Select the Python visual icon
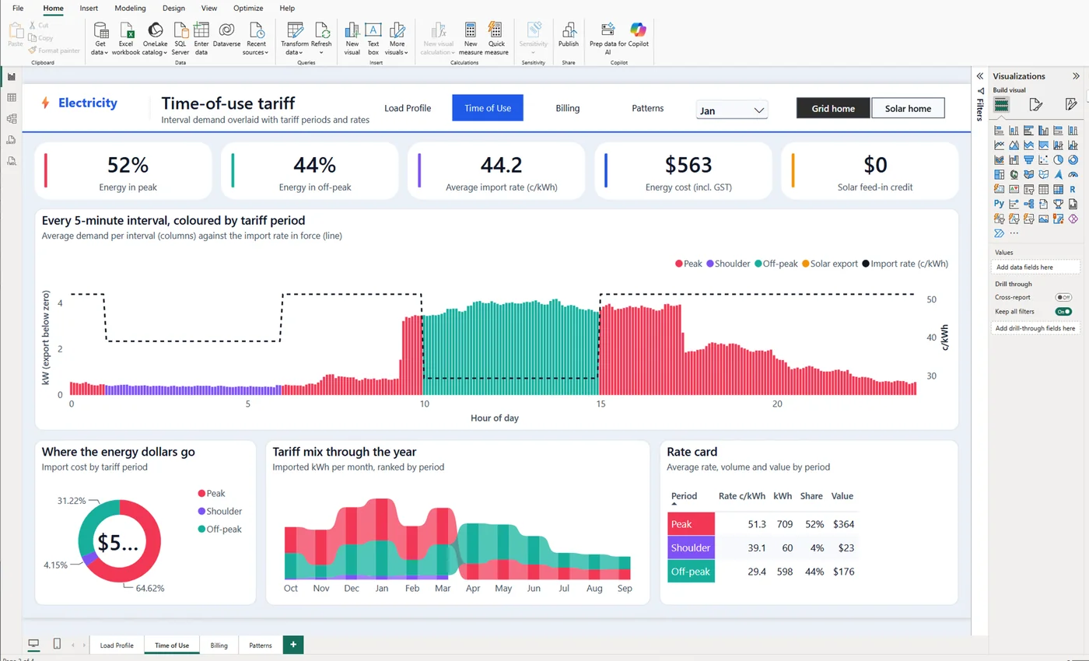 [x=1000, y=203]
